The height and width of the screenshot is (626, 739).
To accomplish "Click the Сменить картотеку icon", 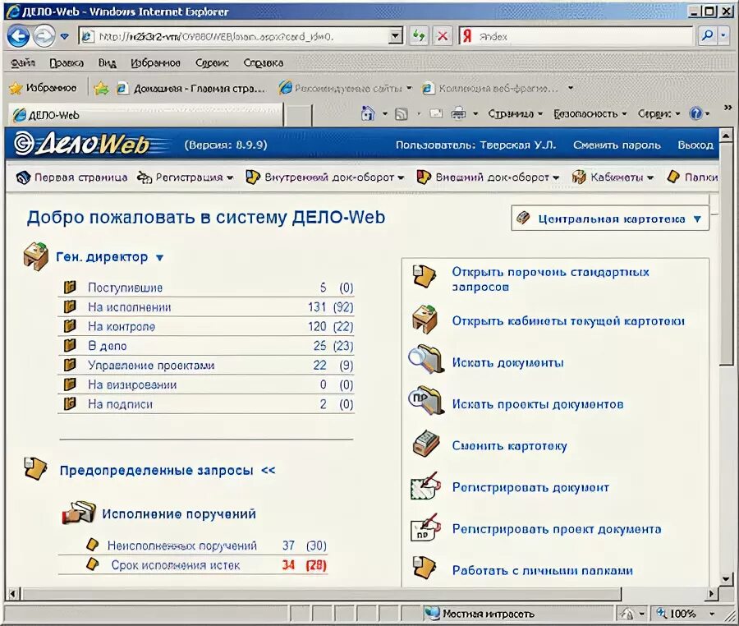I will 426,443.
